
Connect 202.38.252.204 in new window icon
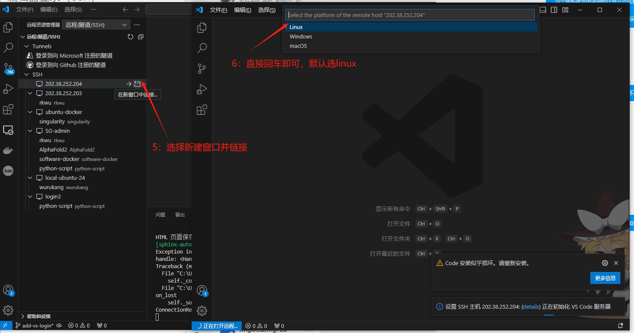point(137,84)
